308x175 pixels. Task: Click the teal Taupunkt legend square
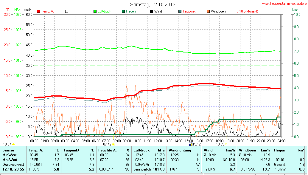click(180, 11)
